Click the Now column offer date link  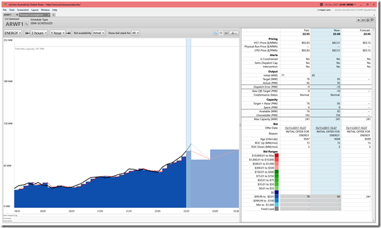click(326, 128)
